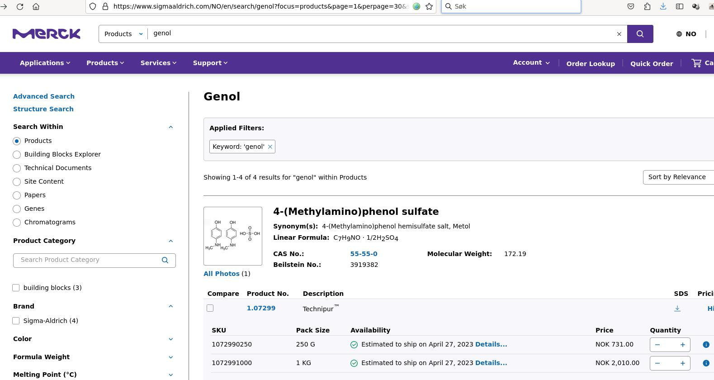
Task: Select Genes radio option
Action: (17, 209)
